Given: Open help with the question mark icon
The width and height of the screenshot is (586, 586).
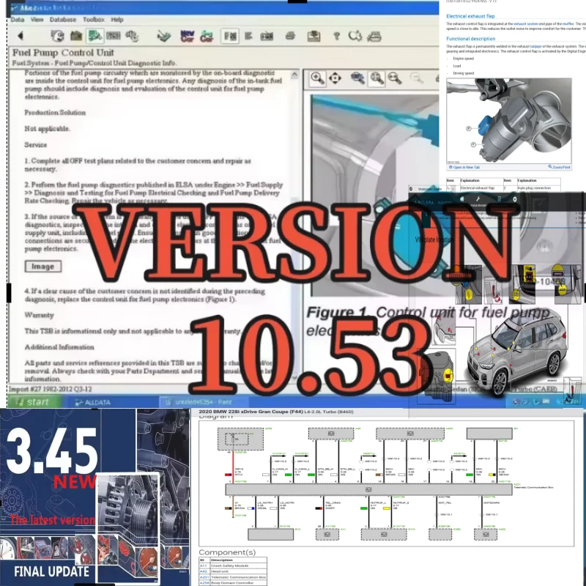Looking at the screenshot, I should coord(337,36).
